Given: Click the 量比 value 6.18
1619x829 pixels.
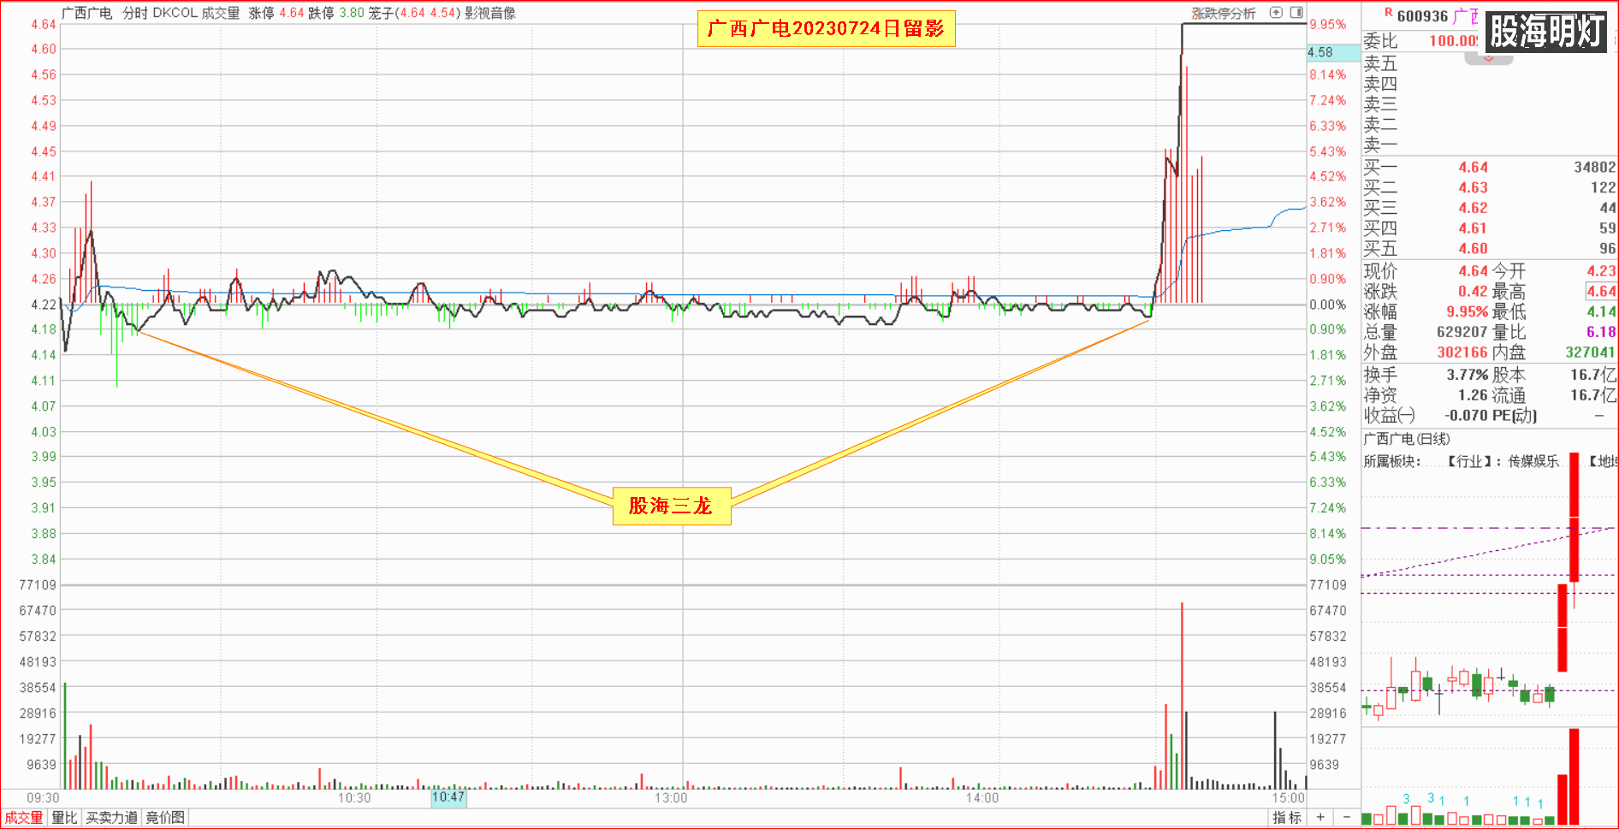Looking at the screenshot, I should (1601, 332).
